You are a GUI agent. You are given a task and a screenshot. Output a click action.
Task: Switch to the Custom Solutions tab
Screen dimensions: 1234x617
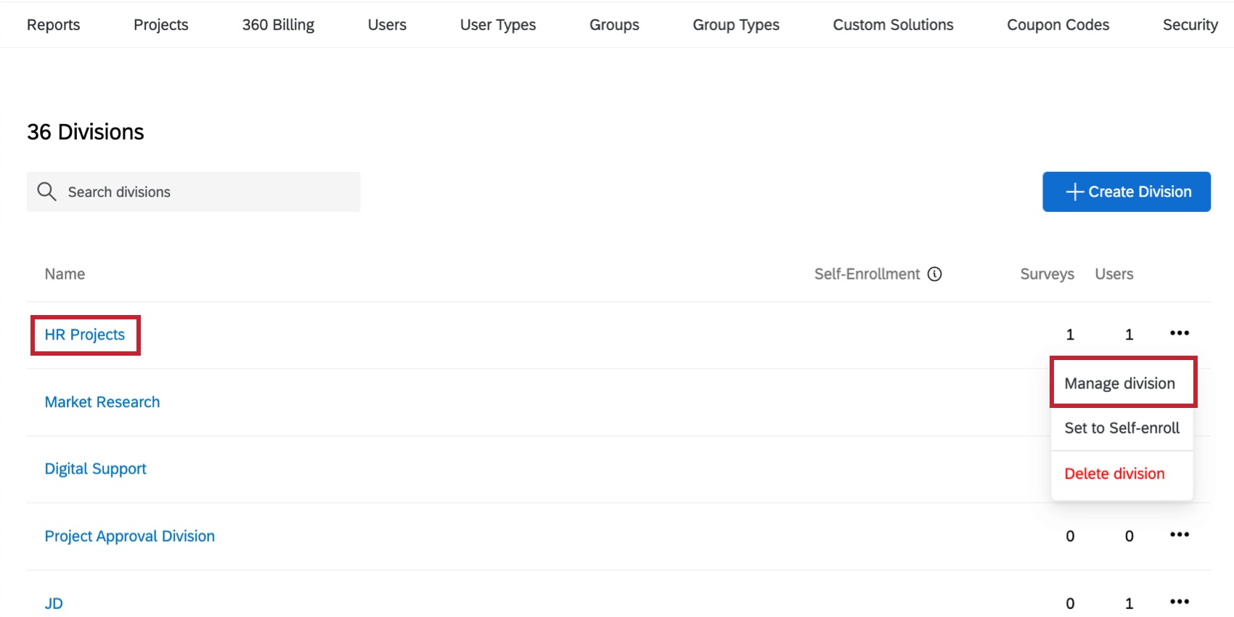pos(893,25)
